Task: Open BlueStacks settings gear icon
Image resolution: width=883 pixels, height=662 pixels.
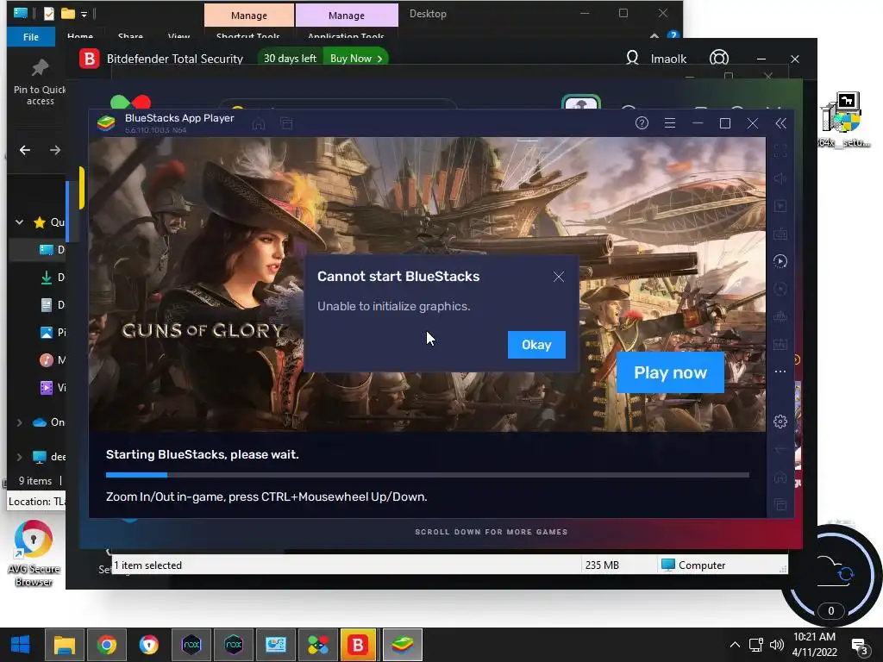Action: click(780, 422)
